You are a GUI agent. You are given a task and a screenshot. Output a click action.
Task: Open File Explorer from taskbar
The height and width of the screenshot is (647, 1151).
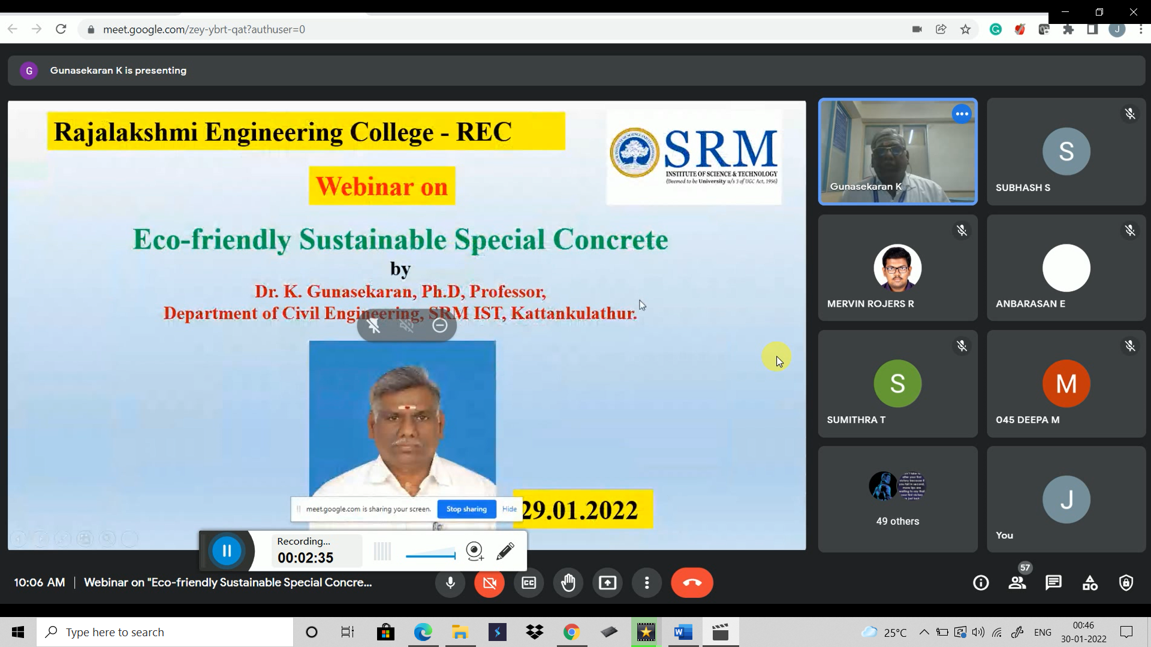click(460, 632)
